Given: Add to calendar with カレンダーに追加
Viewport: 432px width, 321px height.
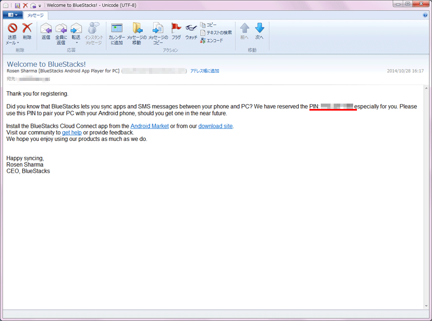Looking at the screenshot, I should click(x=117, y=33).
